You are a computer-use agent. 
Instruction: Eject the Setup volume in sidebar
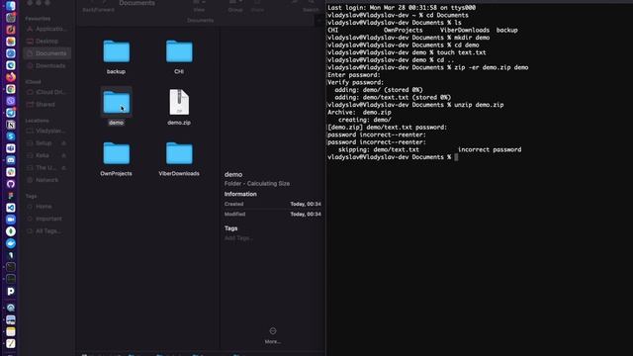point(63,143)
